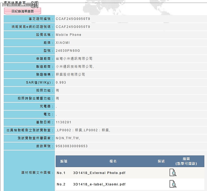Click the No.2 row number

[61, 184]
